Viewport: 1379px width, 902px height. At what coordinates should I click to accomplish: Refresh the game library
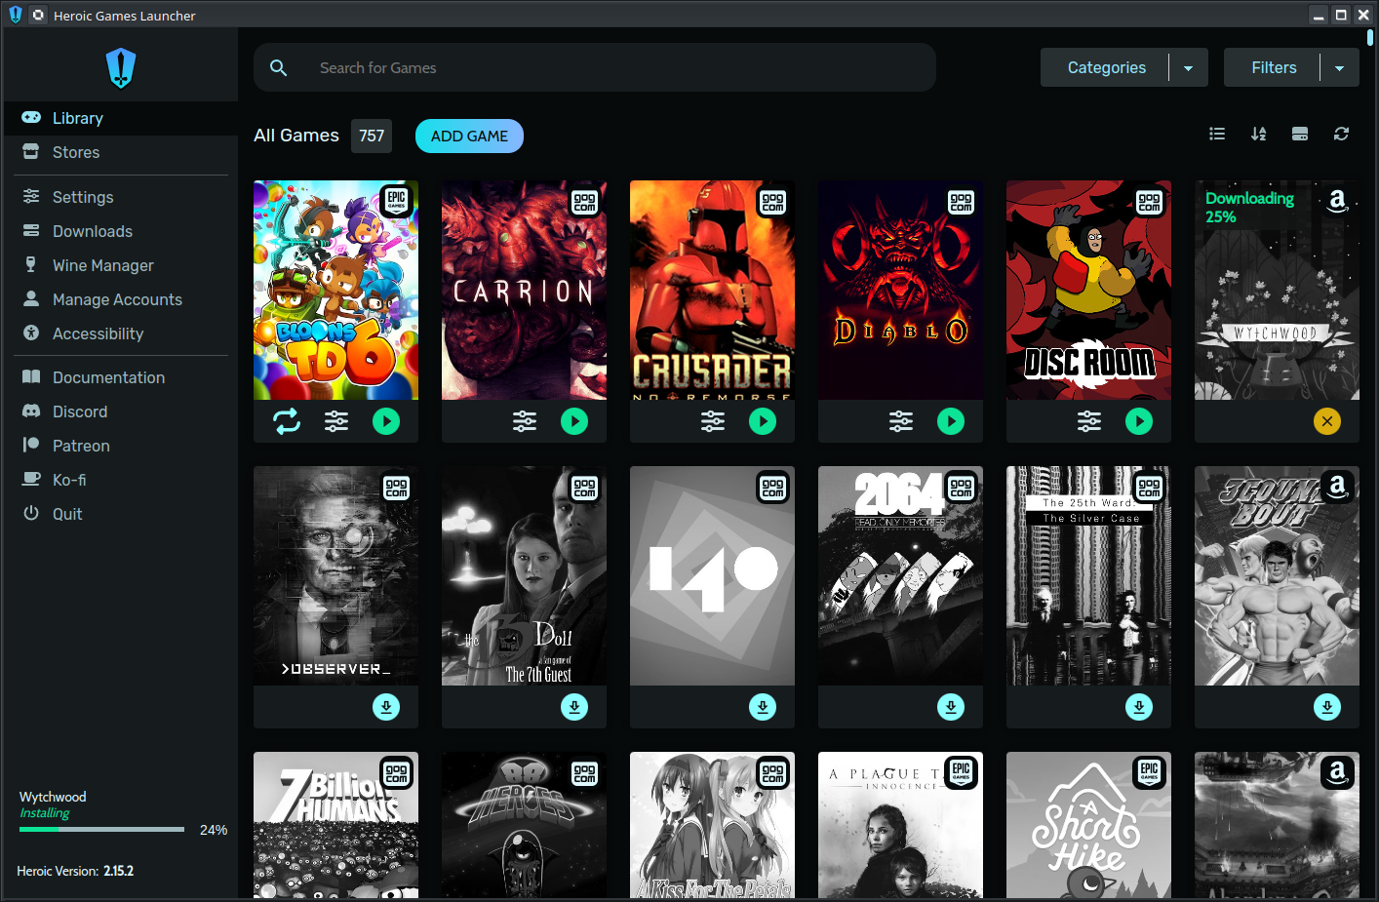click(1341, 134)
